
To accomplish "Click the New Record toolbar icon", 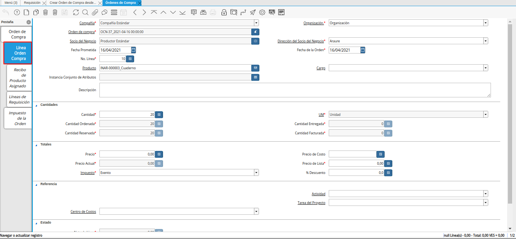I will pos(26,12).
